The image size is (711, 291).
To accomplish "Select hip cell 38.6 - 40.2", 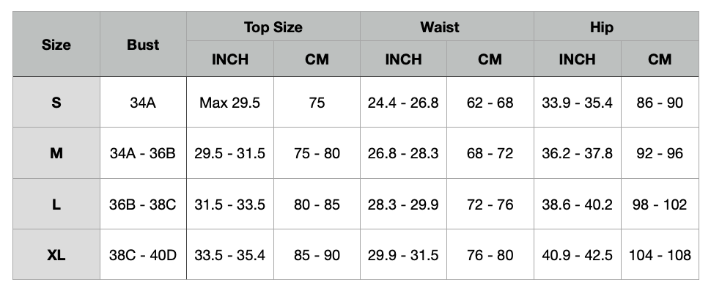I will point(578,204).
